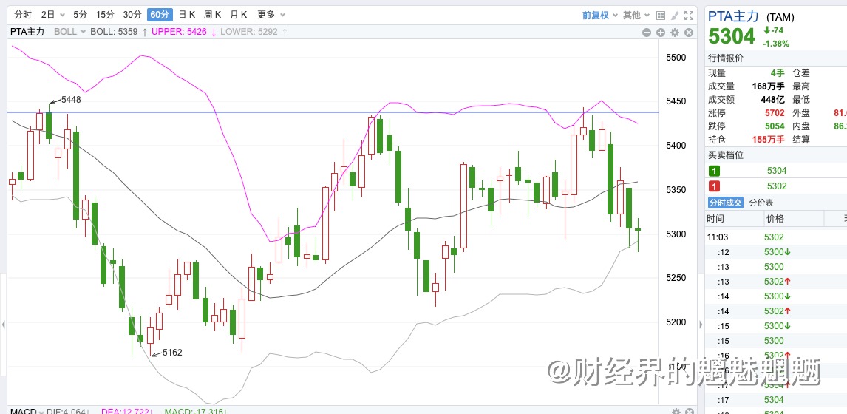847x414 pixels.
Task: Select the 日K chart period
Action: [186, 15]
